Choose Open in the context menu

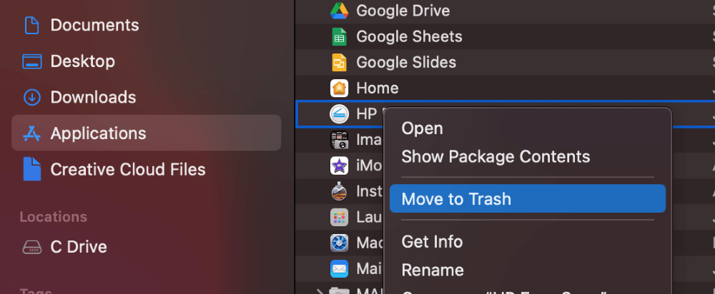coord(422,128)
